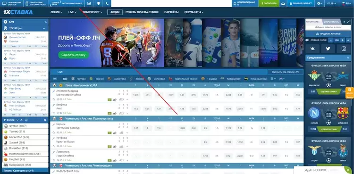Click Сделать ставку on the banner

(x=74, y=55)
